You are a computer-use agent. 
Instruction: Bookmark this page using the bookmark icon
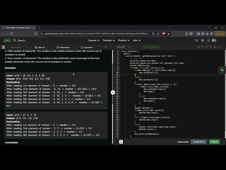click(x=36, y=34)
